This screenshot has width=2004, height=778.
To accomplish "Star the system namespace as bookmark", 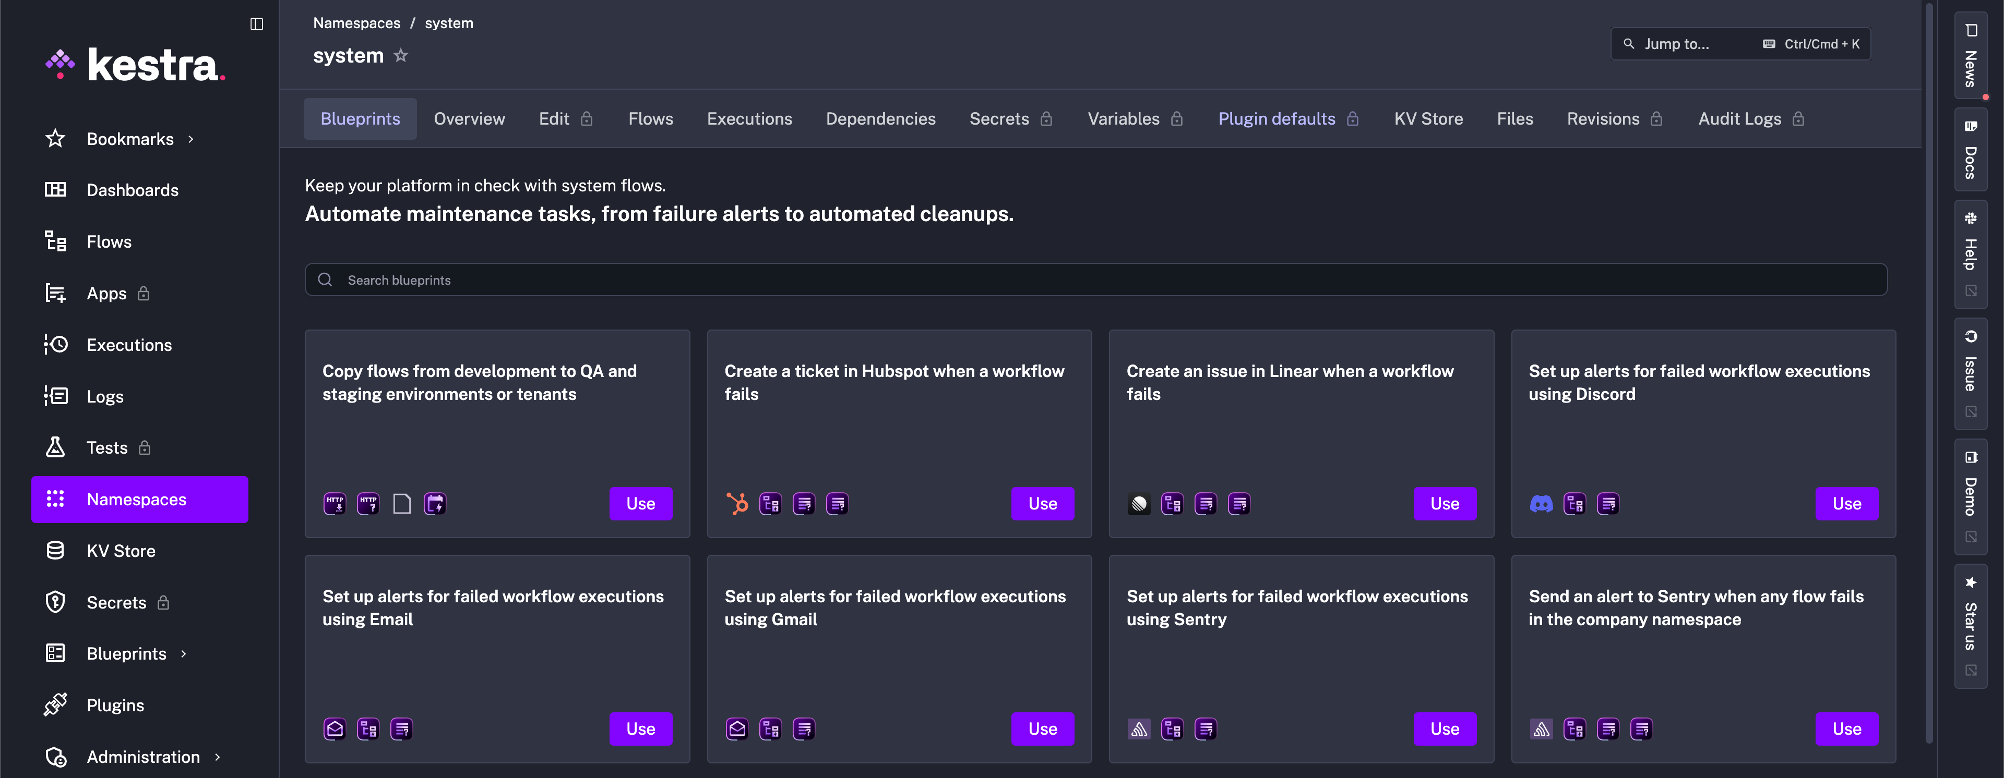I will tap(401, 56).
